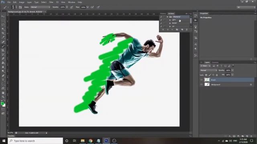The width and height of the screenshot is (257, 144).
Task: Open the Image menu
Action: coord(22,2)
